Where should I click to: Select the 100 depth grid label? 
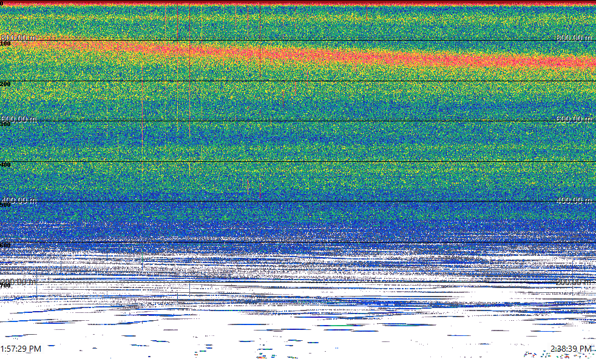(5, 44)
